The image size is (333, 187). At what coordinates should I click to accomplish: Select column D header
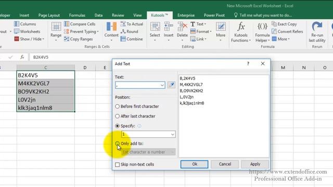click(x=85, y=68)
